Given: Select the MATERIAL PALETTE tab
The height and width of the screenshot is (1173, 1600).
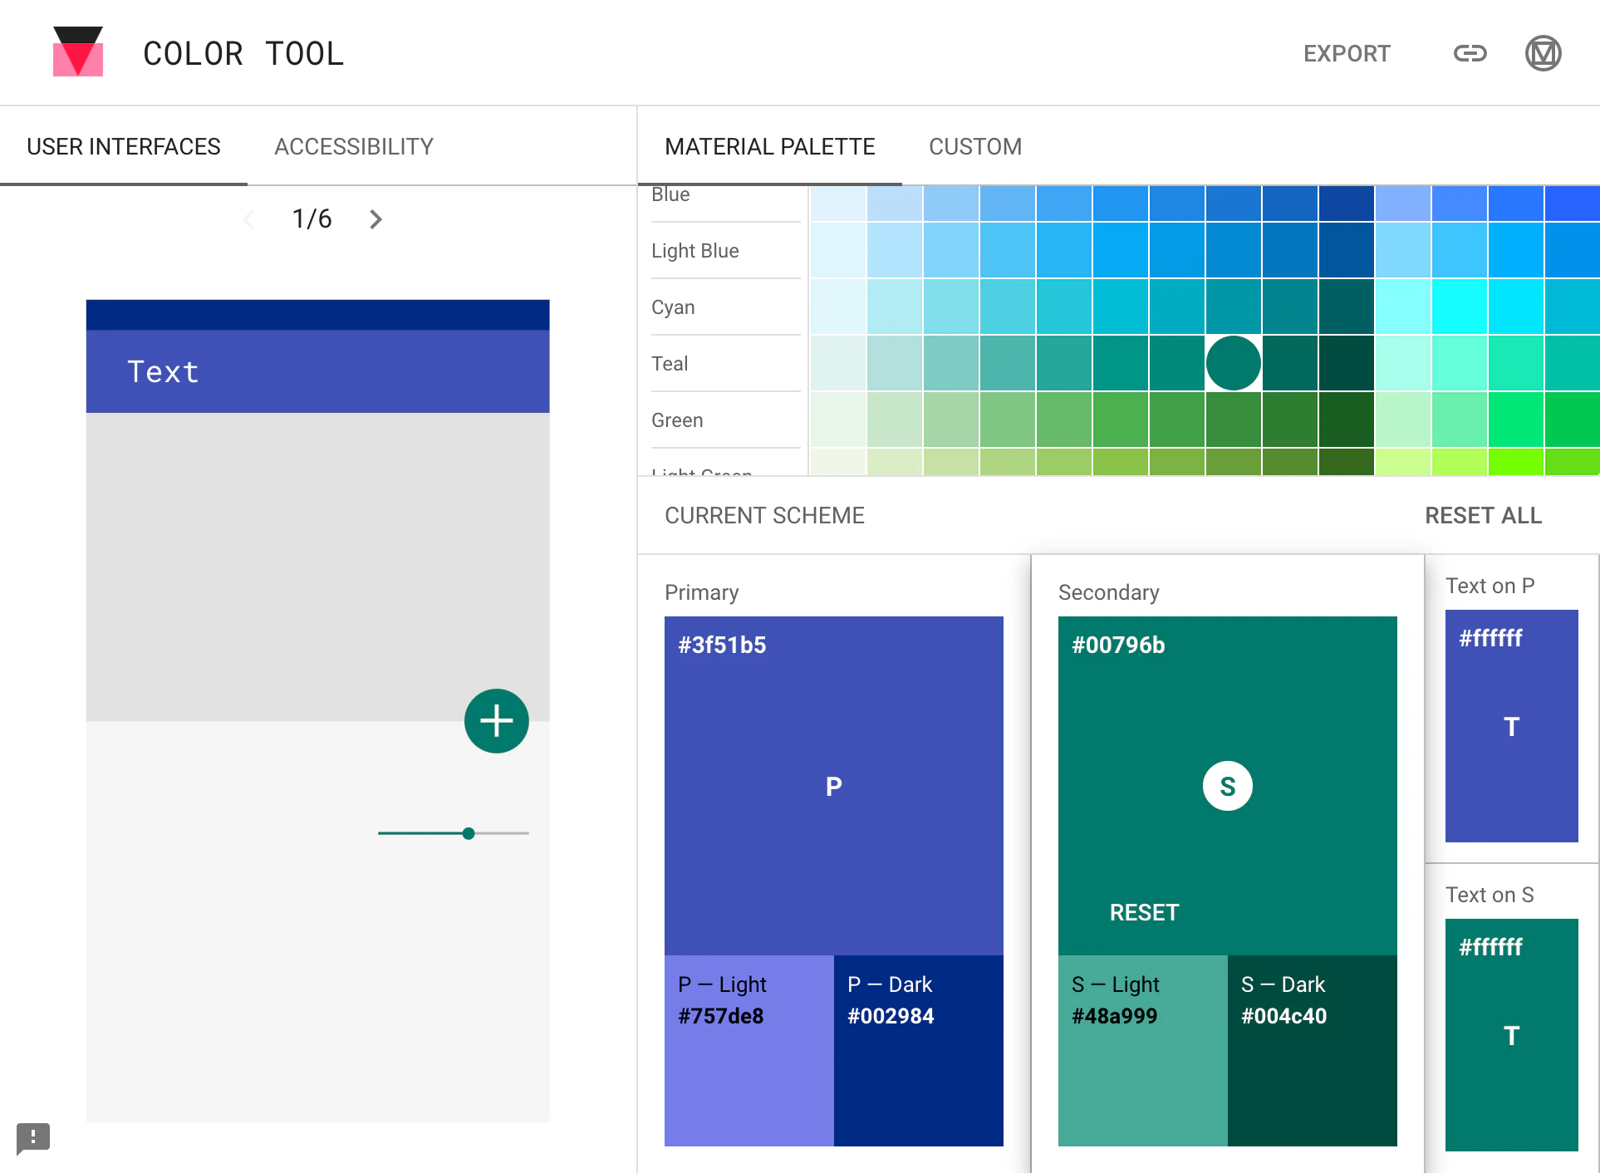Looking at the screenshot, I should (769, 146).
